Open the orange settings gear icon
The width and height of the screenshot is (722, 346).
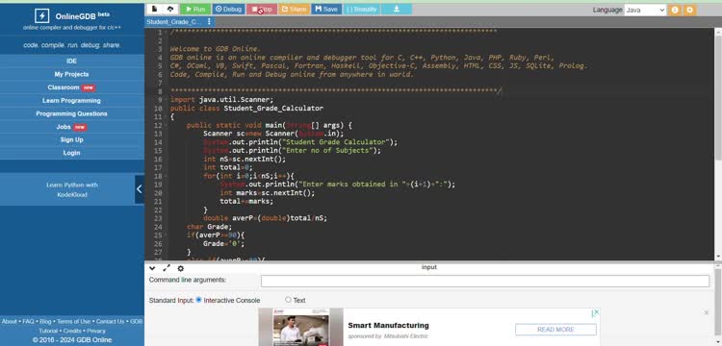coord(689,10)
